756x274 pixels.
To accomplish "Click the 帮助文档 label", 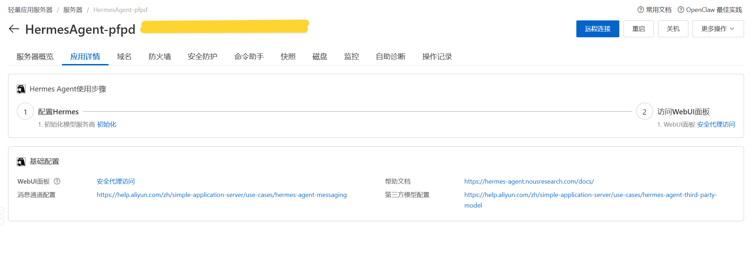I will [398, 181].
